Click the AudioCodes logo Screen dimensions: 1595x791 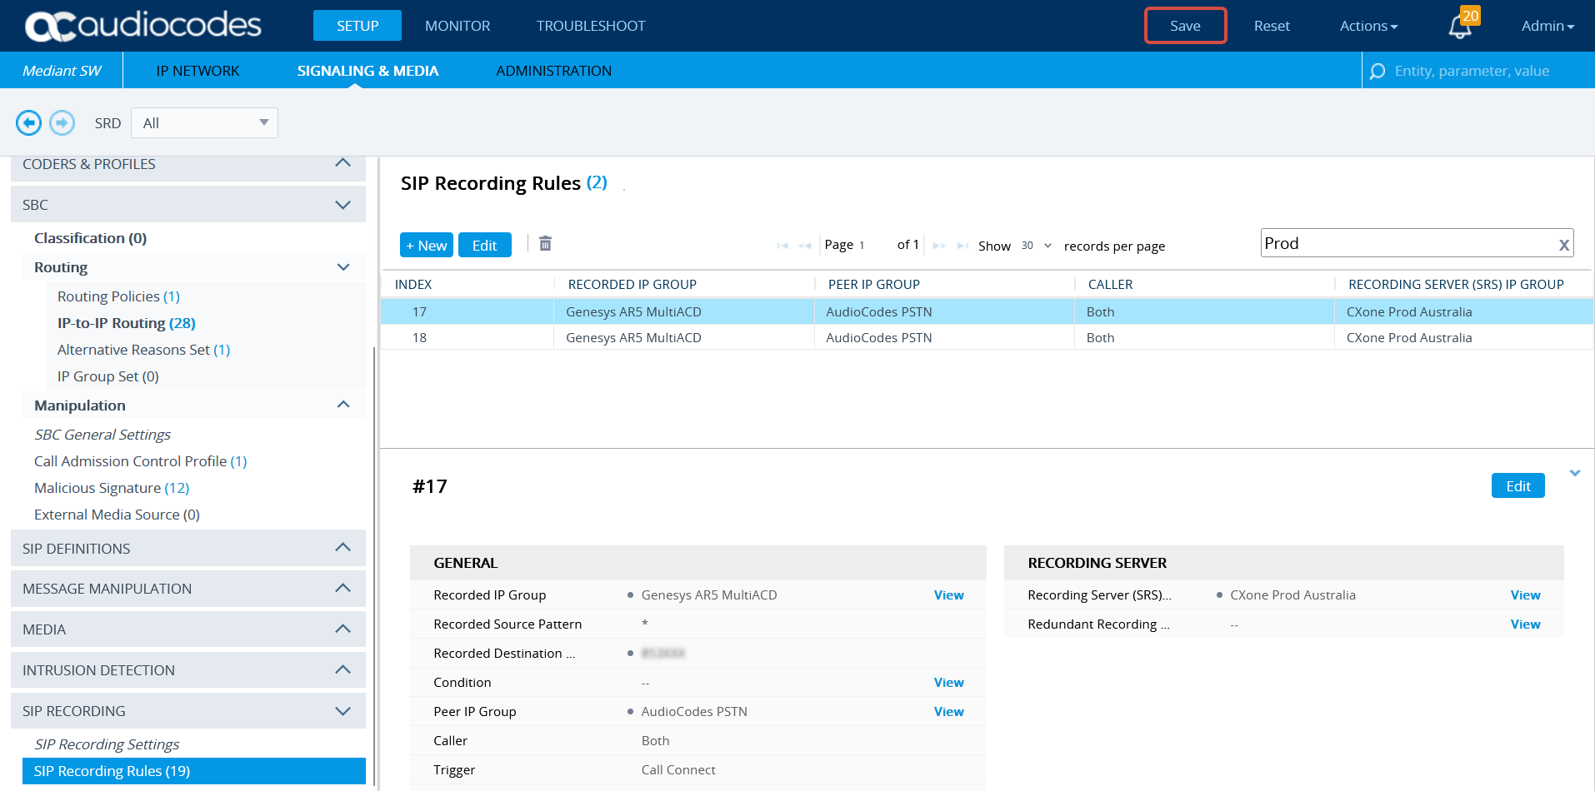143,26
